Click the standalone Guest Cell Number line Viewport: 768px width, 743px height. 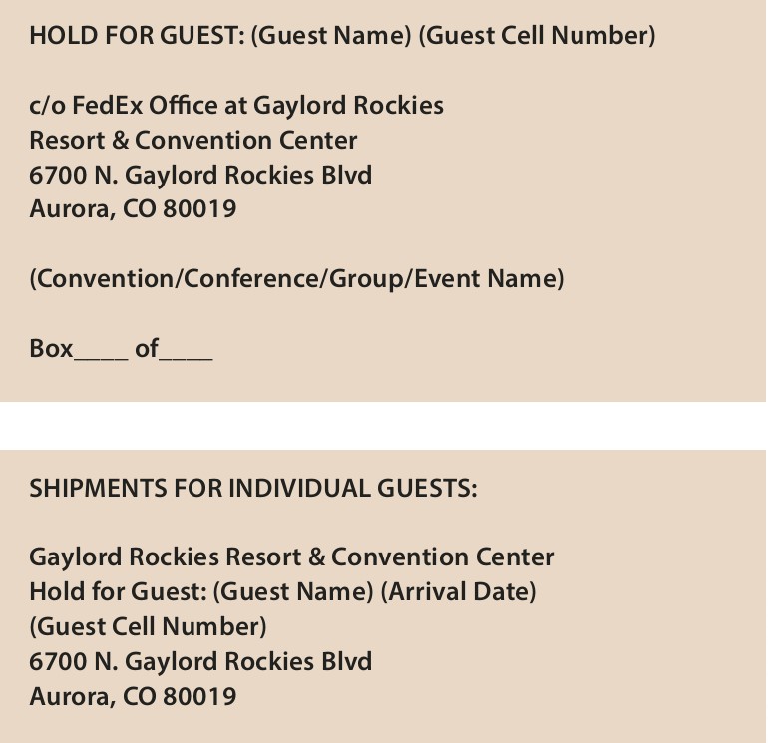149,627
